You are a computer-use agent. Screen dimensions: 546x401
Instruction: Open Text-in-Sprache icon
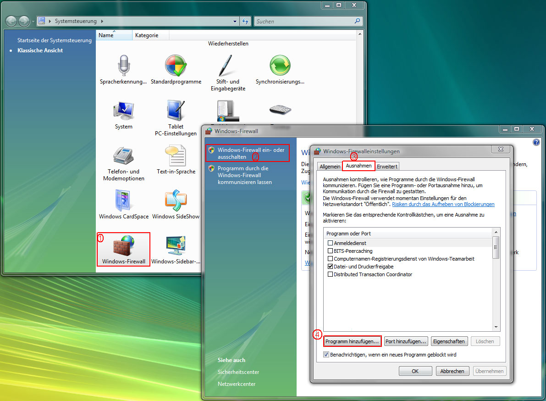coord(176,160)
